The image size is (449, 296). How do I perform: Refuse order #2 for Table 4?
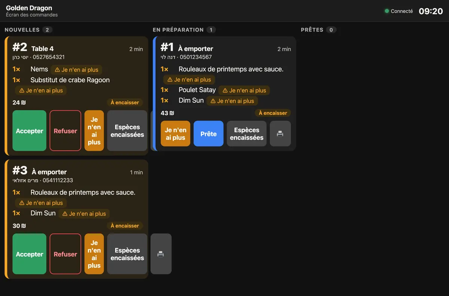[65, 131]
